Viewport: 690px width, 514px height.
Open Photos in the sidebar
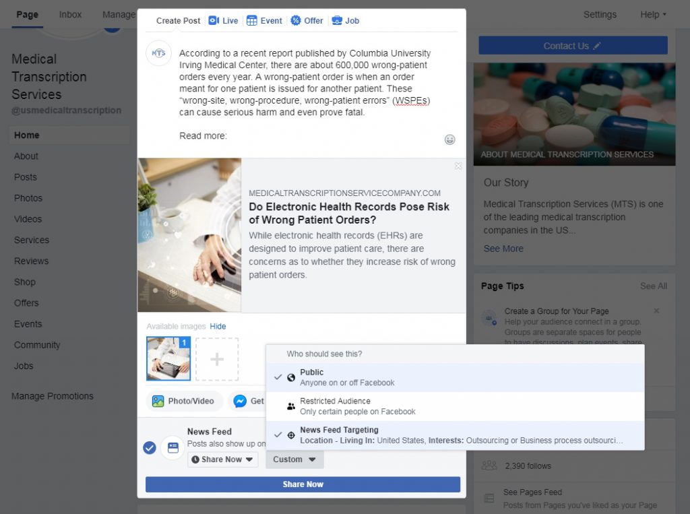pyautogui.click(x=28, y=198)
